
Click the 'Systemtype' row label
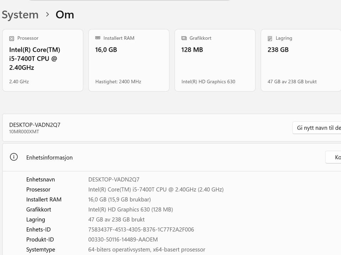click(40, 250)
